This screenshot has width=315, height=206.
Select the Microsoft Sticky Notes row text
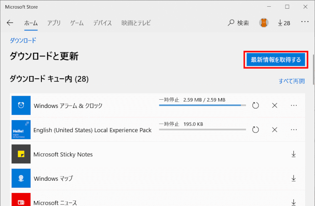coord(63,154)
